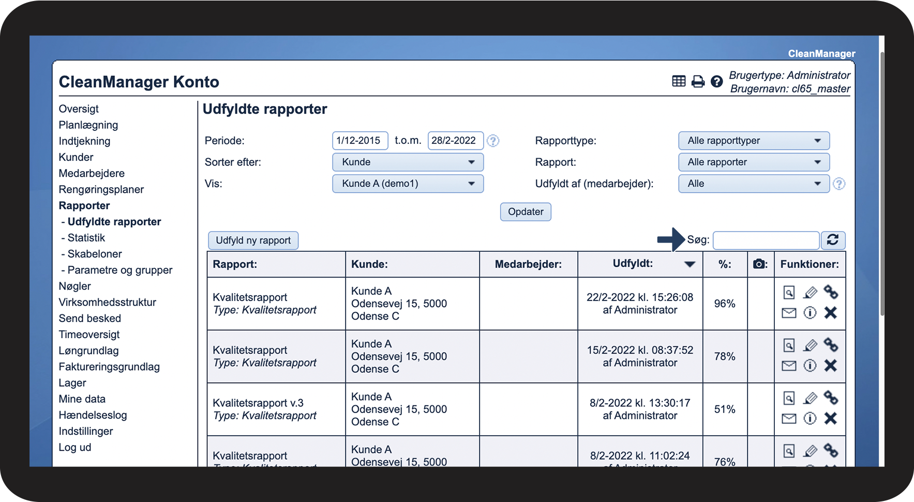
Task: Edit the 96% report using pencil icon
Action: click(810, 293)
